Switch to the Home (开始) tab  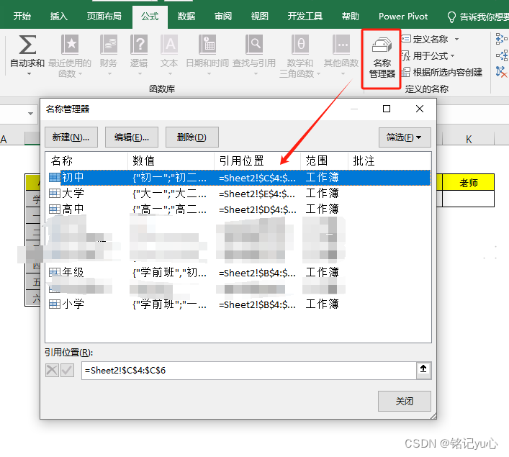coord(22,17)
